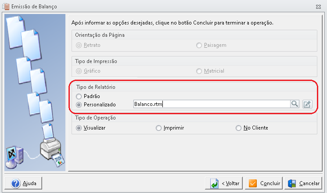The image size is (327, 193).
Task: Choose the Imprimir operation option
Action: coord(158,128)
